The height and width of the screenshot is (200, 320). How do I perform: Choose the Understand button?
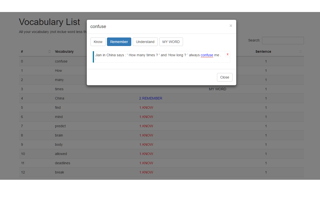coord(145,42)
